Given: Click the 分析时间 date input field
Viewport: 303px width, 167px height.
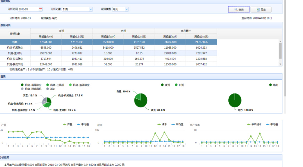Looking at the screenshot, I should (x=28, y=9).
